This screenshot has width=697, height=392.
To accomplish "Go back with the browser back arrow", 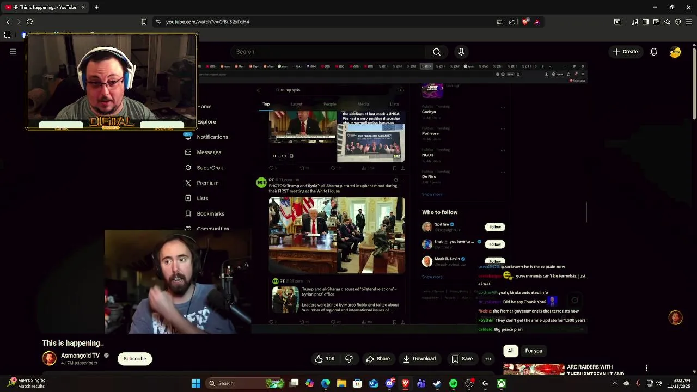I will coord(8,22).
